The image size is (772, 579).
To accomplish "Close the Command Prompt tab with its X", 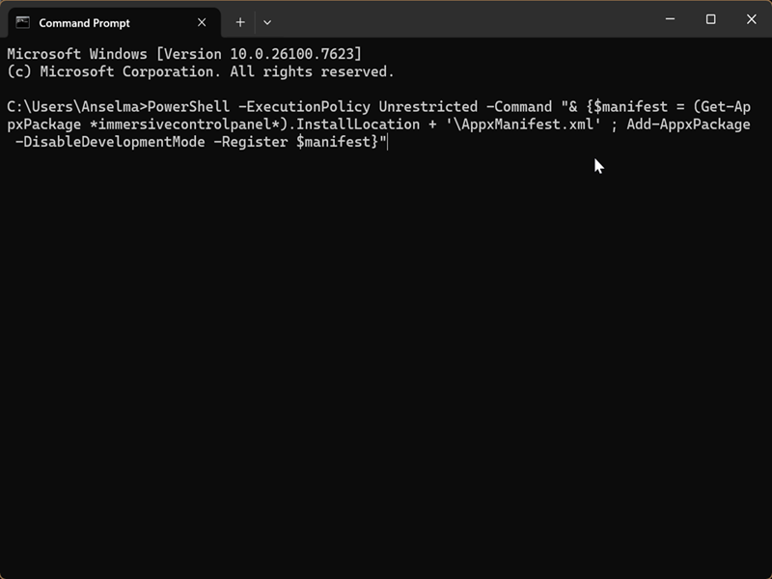I will coord(202,21).
